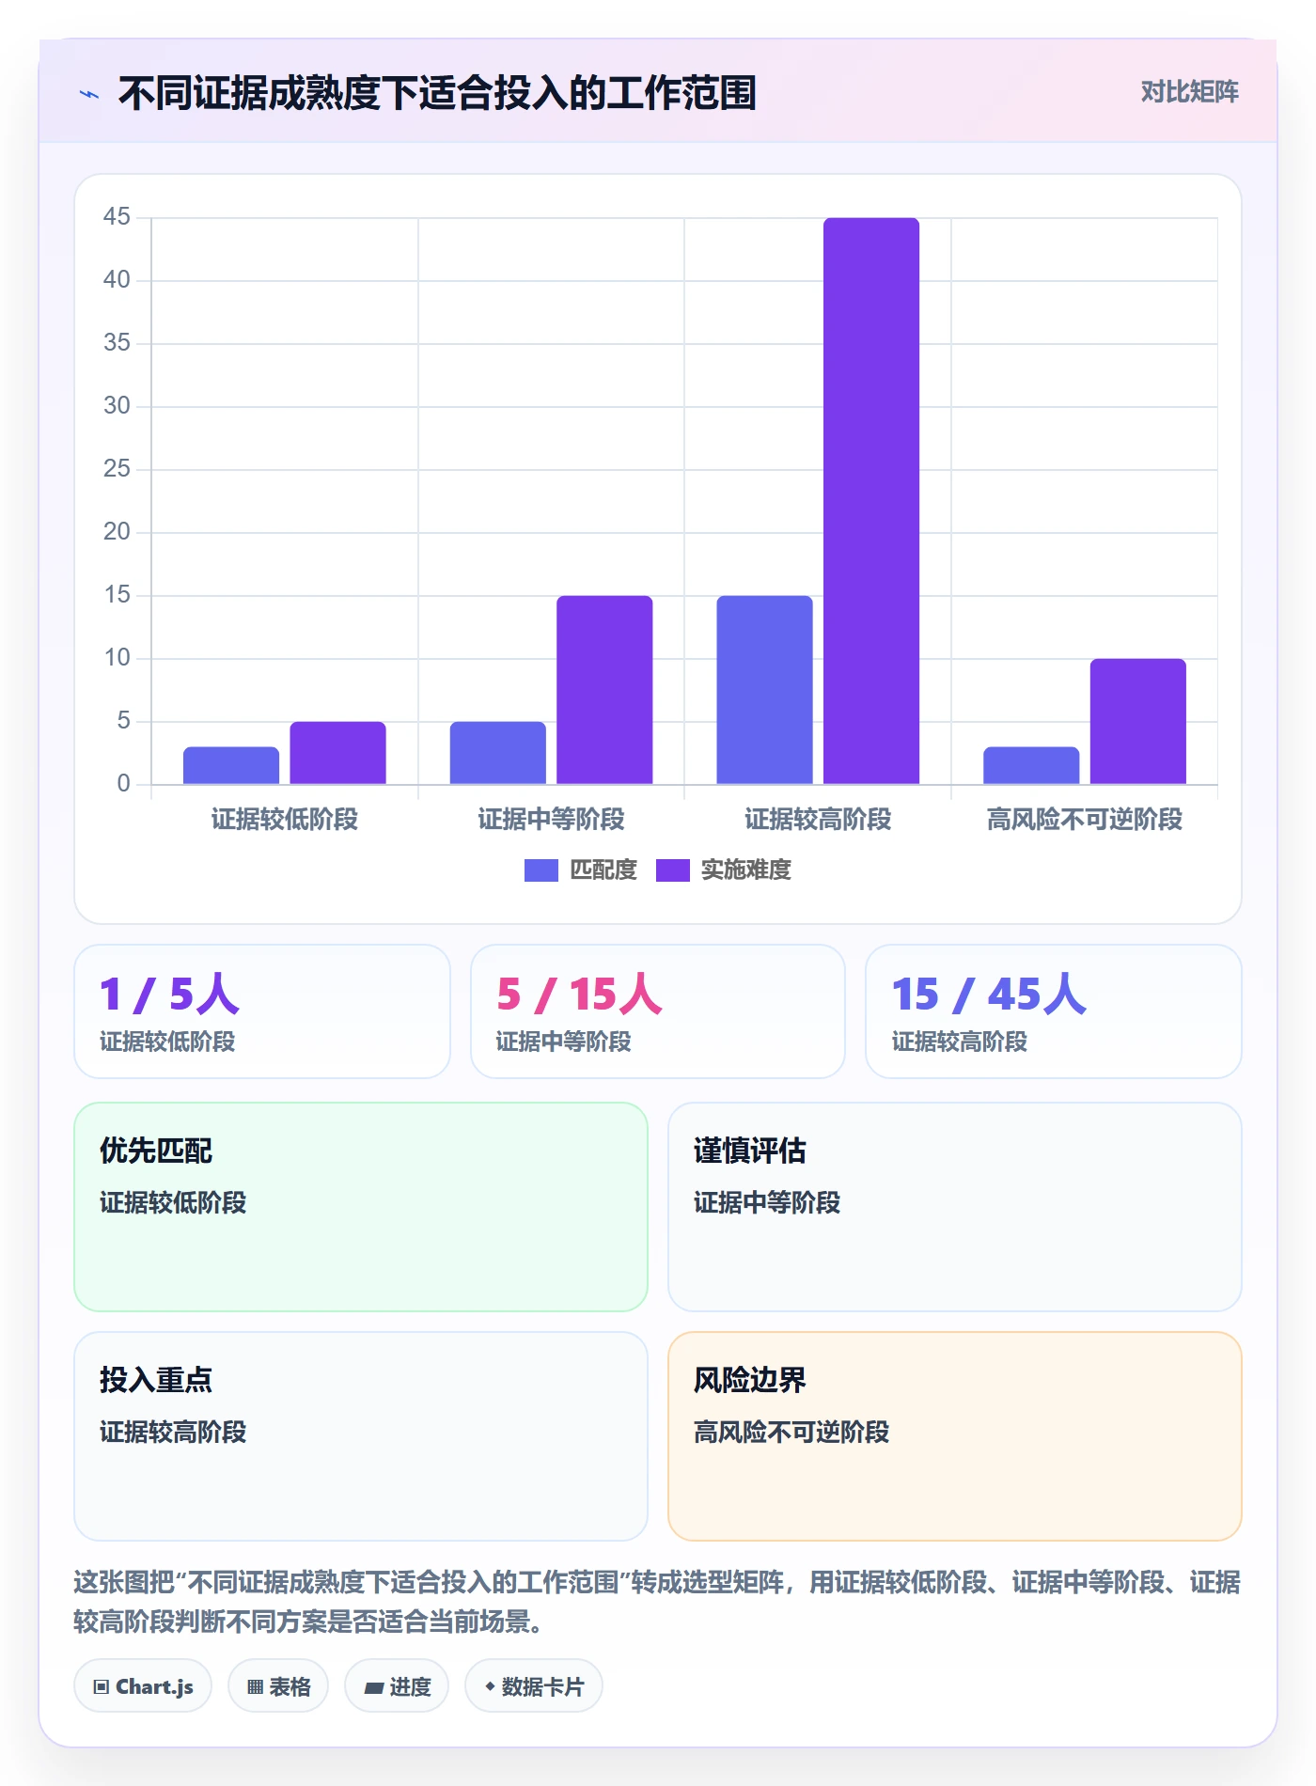
Task: Select the 实施难度 bar for 证据中等阶段
Action: click(604, 690)
